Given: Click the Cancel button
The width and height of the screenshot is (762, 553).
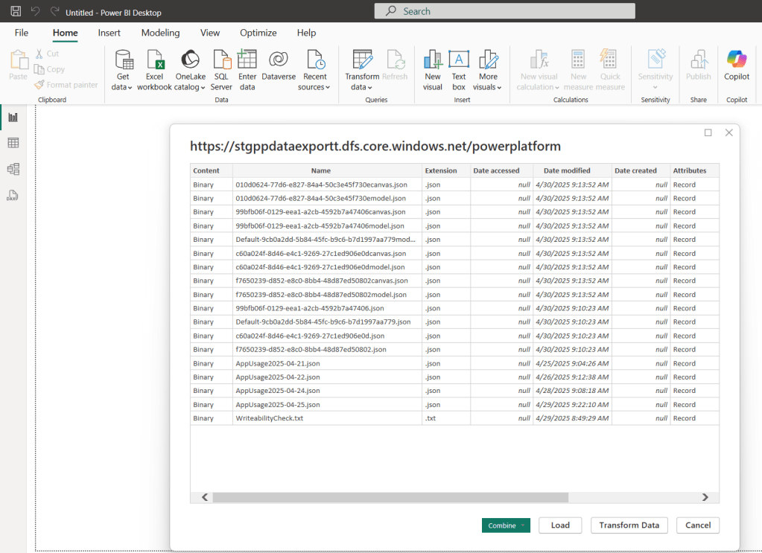Looking at the screenshot, I should pos(698,525).
